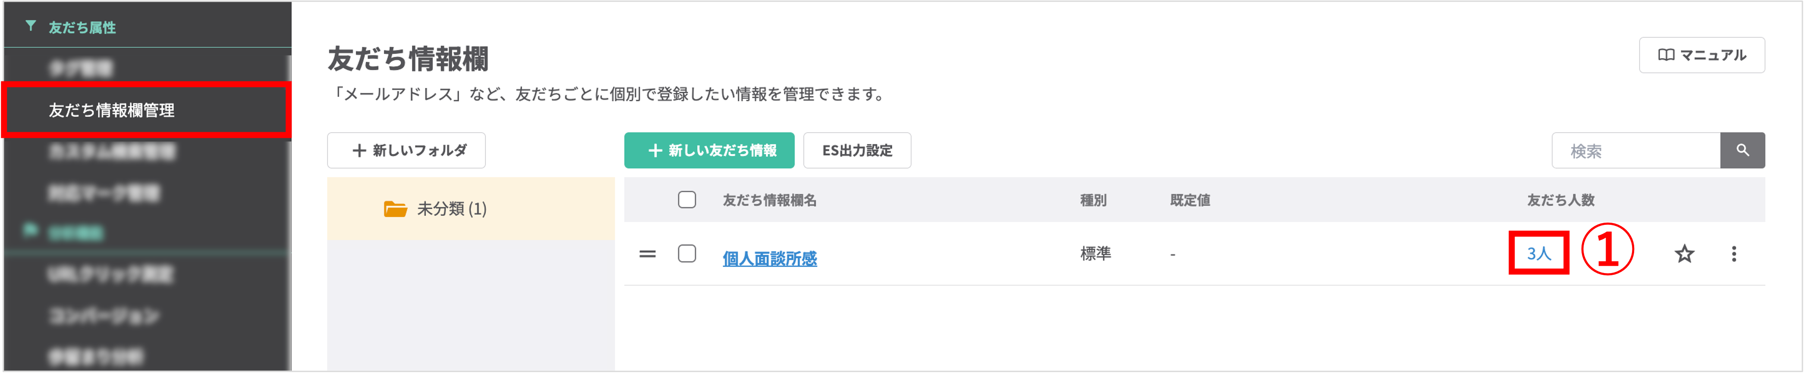Click the magnifier search button
1805x373 pixels.
pos(1742,150)
